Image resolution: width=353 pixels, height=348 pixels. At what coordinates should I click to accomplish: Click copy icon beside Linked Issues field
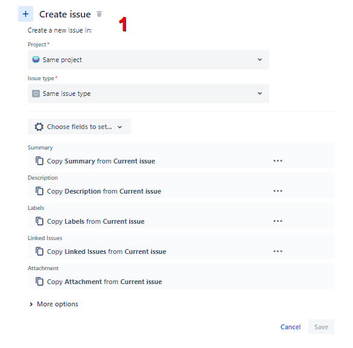39,252
